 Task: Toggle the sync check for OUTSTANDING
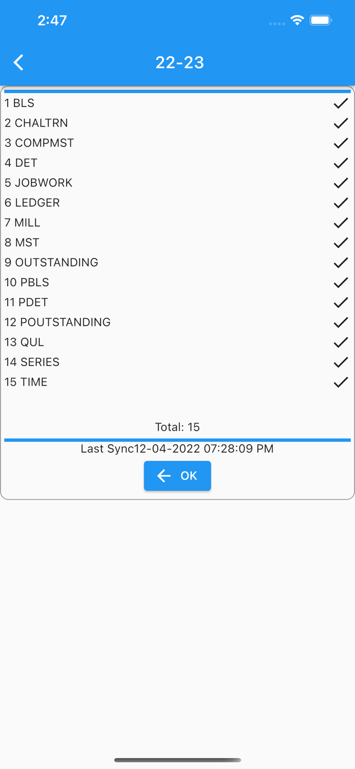tap(340, 262)
